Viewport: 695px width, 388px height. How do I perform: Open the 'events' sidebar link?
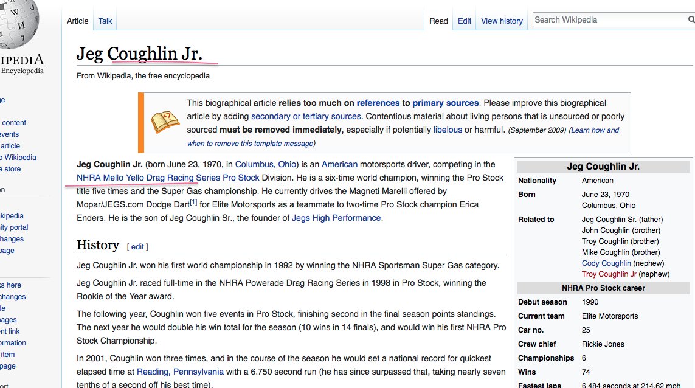coord(9,134)
